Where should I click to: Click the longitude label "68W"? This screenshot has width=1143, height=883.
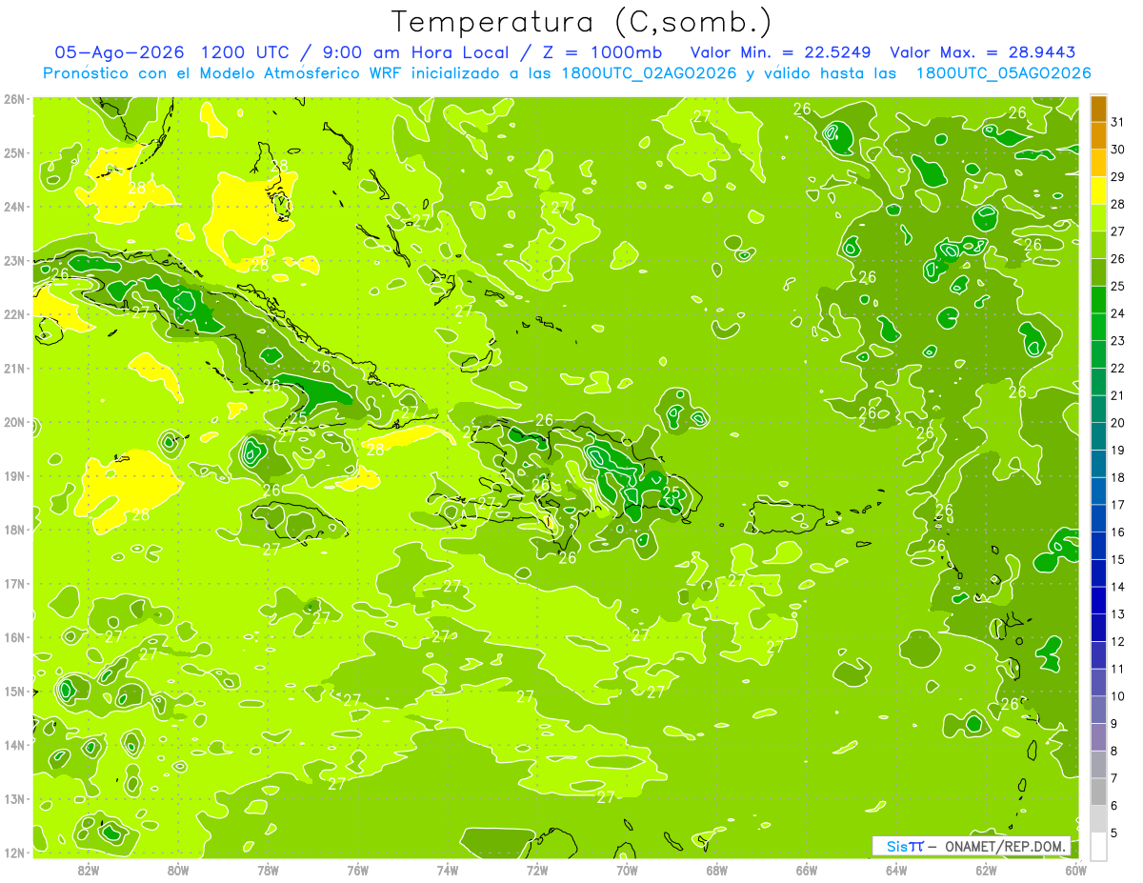pyautogui.click(x=717, y=870)
